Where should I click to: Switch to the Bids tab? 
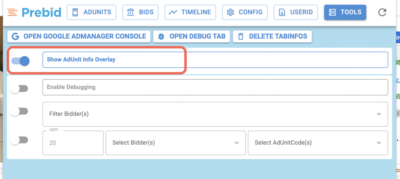[x=141, y=12]
